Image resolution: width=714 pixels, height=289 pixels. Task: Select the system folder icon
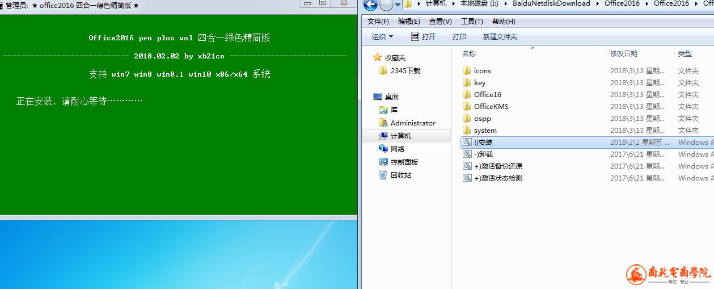tap(467, 130)
